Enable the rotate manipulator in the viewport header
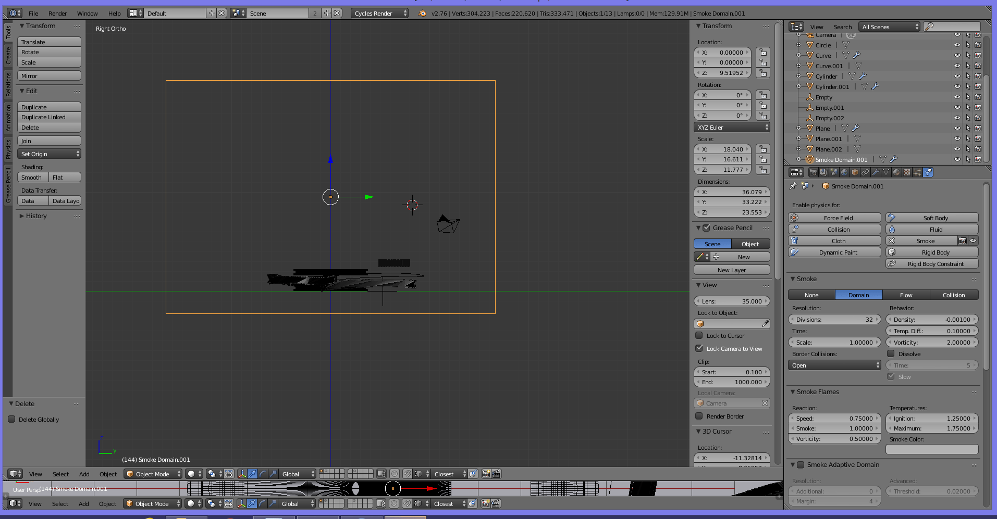The width and height of the screenshot is (997, 519). click(x=263, y=474)
